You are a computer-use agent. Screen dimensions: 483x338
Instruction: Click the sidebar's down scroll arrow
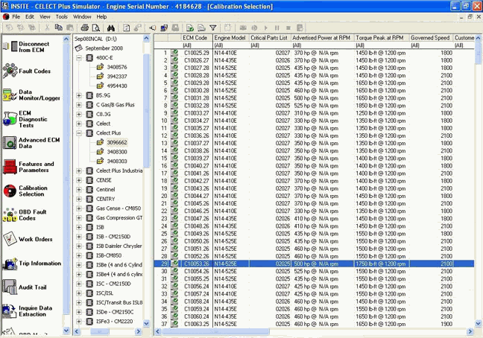[x=66, y=331]
